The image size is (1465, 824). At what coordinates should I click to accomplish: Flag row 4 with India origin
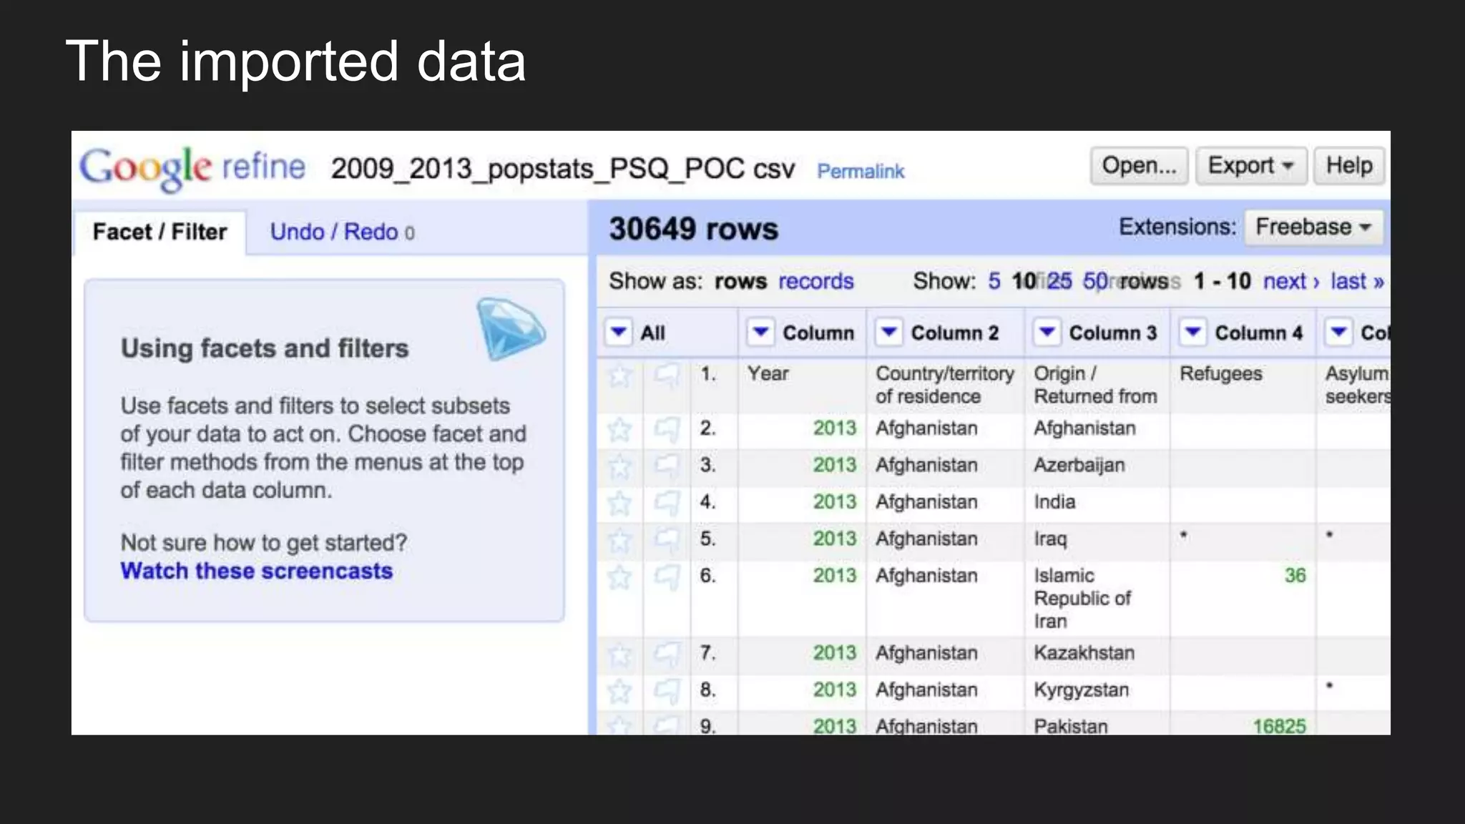[667, 504]
